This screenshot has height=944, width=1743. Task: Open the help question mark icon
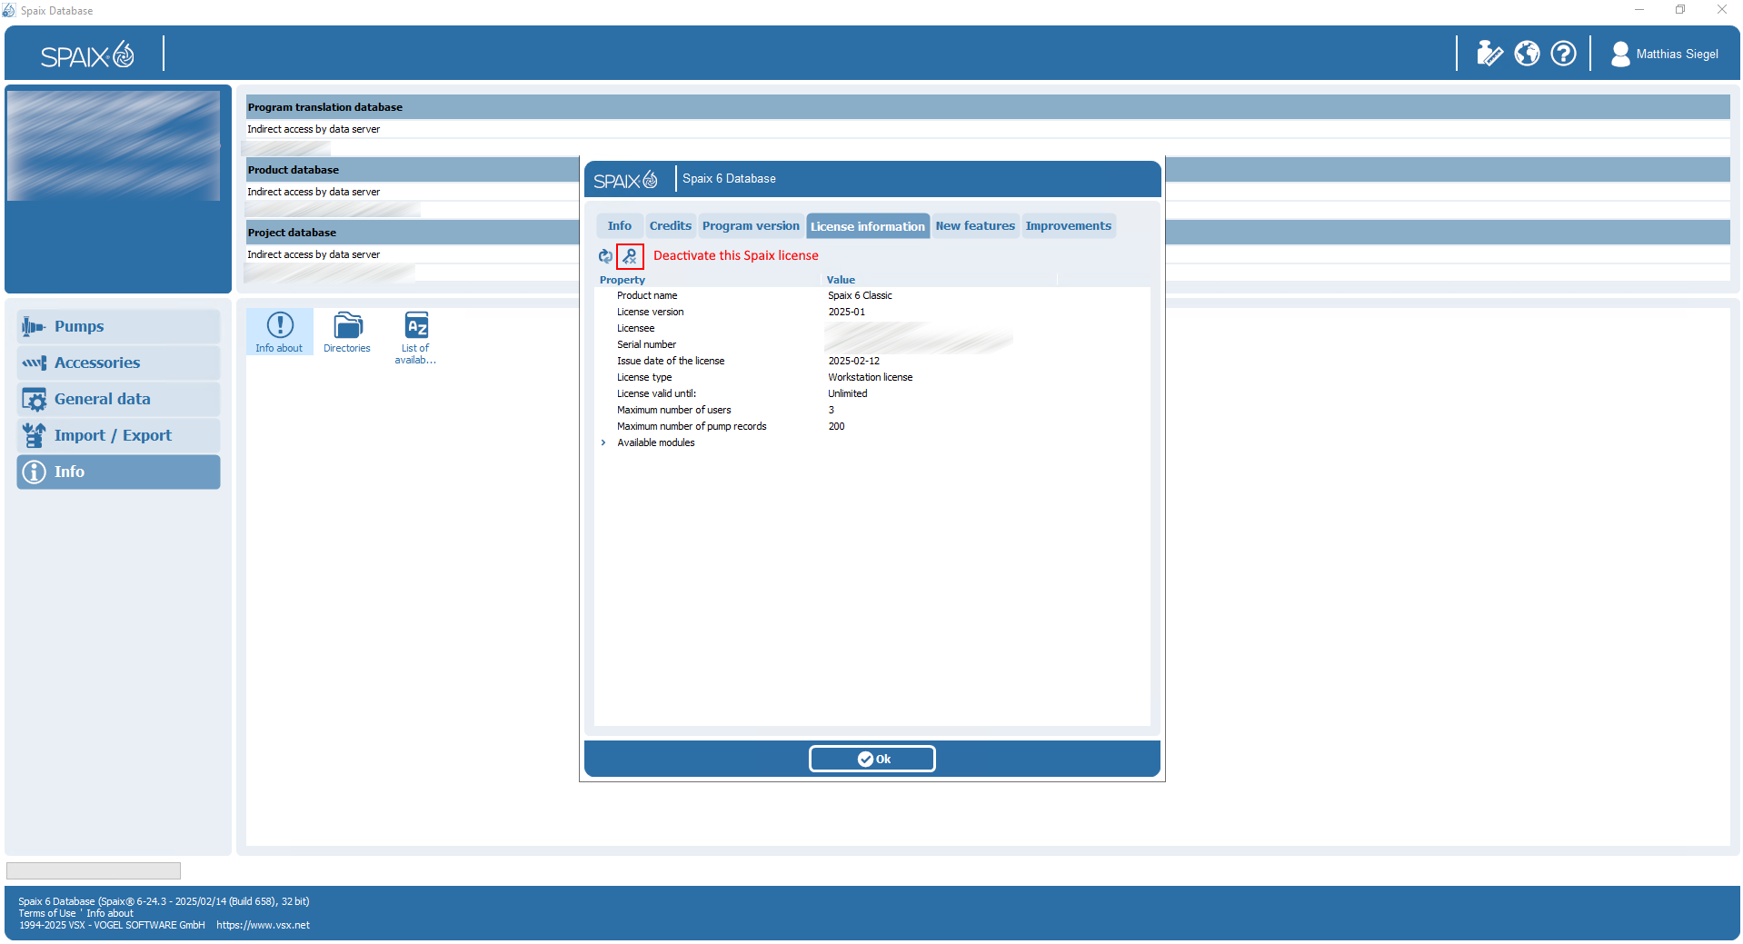pos(1563,54)
